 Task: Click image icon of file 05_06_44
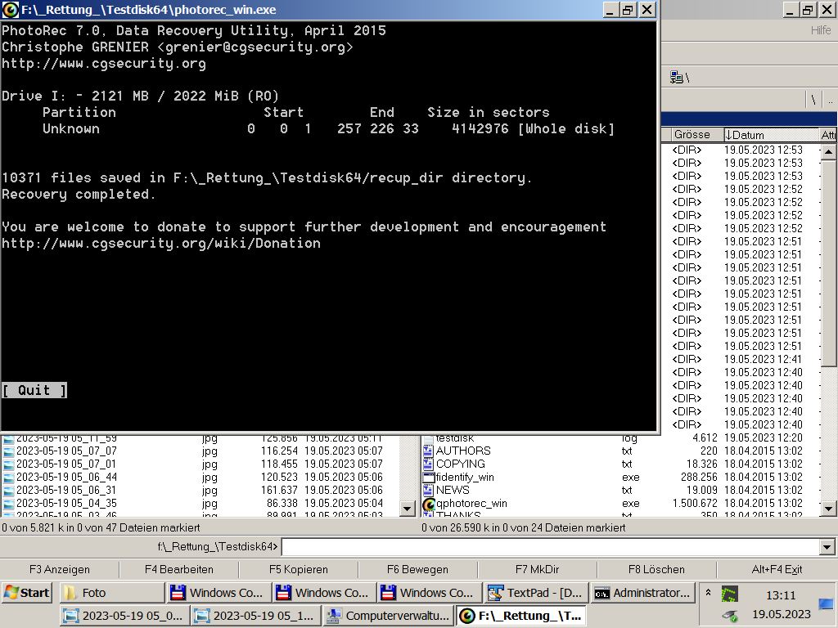(x=8, y=478)
